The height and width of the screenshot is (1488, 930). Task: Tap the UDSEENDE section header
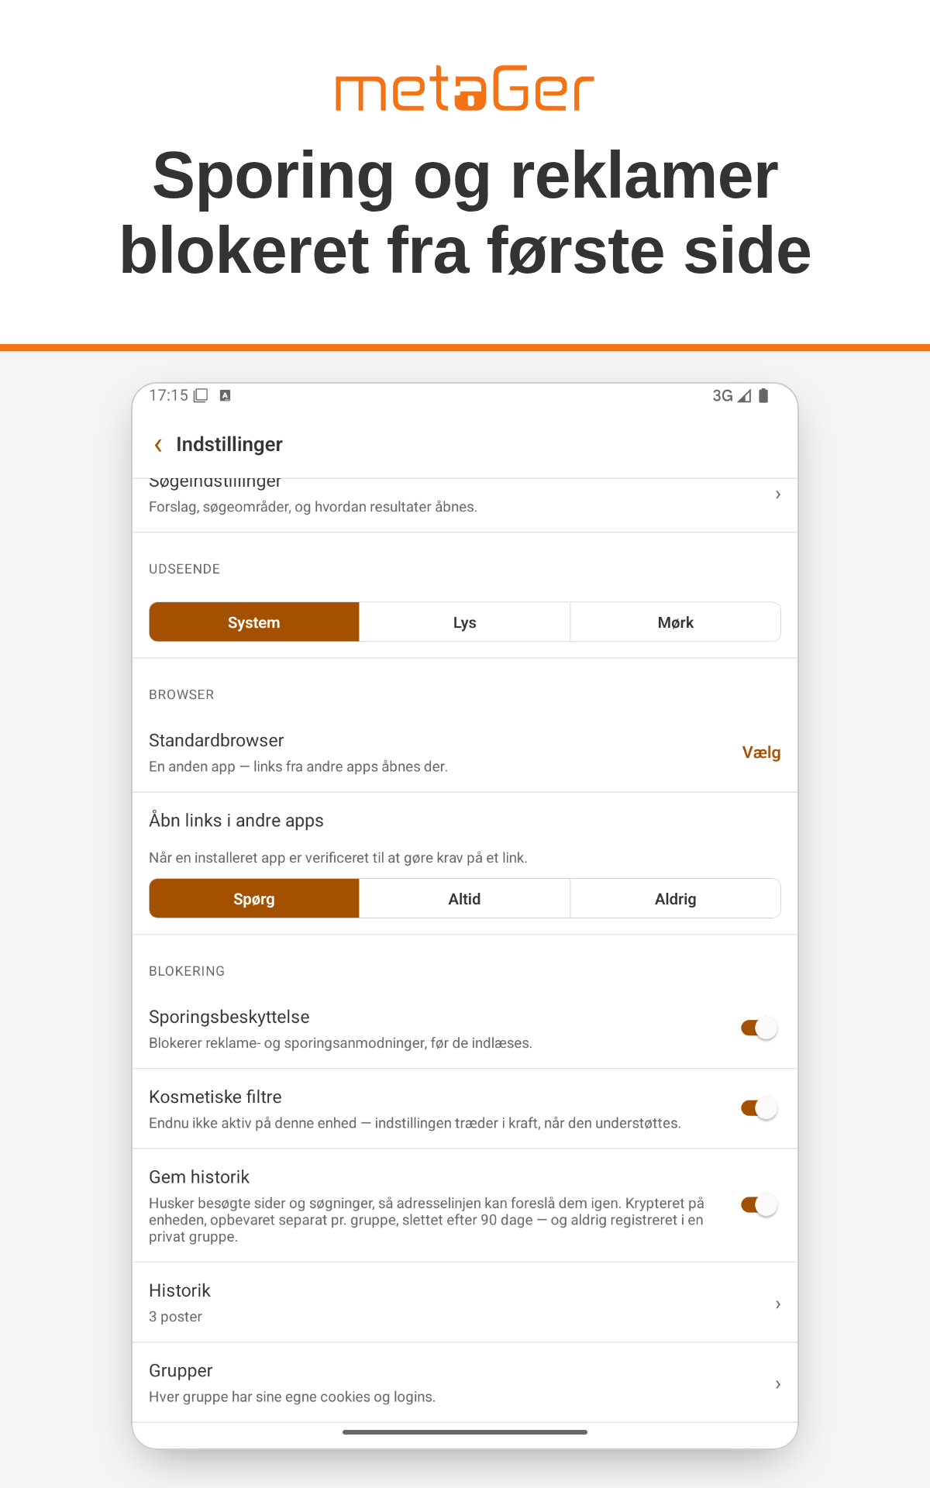[x=184, y=569]
